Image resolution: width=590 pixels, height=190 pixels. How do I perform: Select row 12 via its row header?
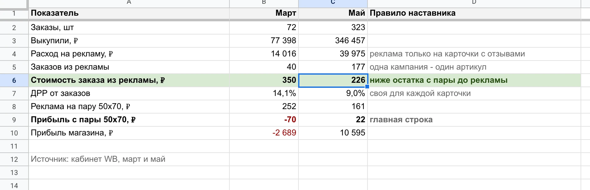coord(14,159)
